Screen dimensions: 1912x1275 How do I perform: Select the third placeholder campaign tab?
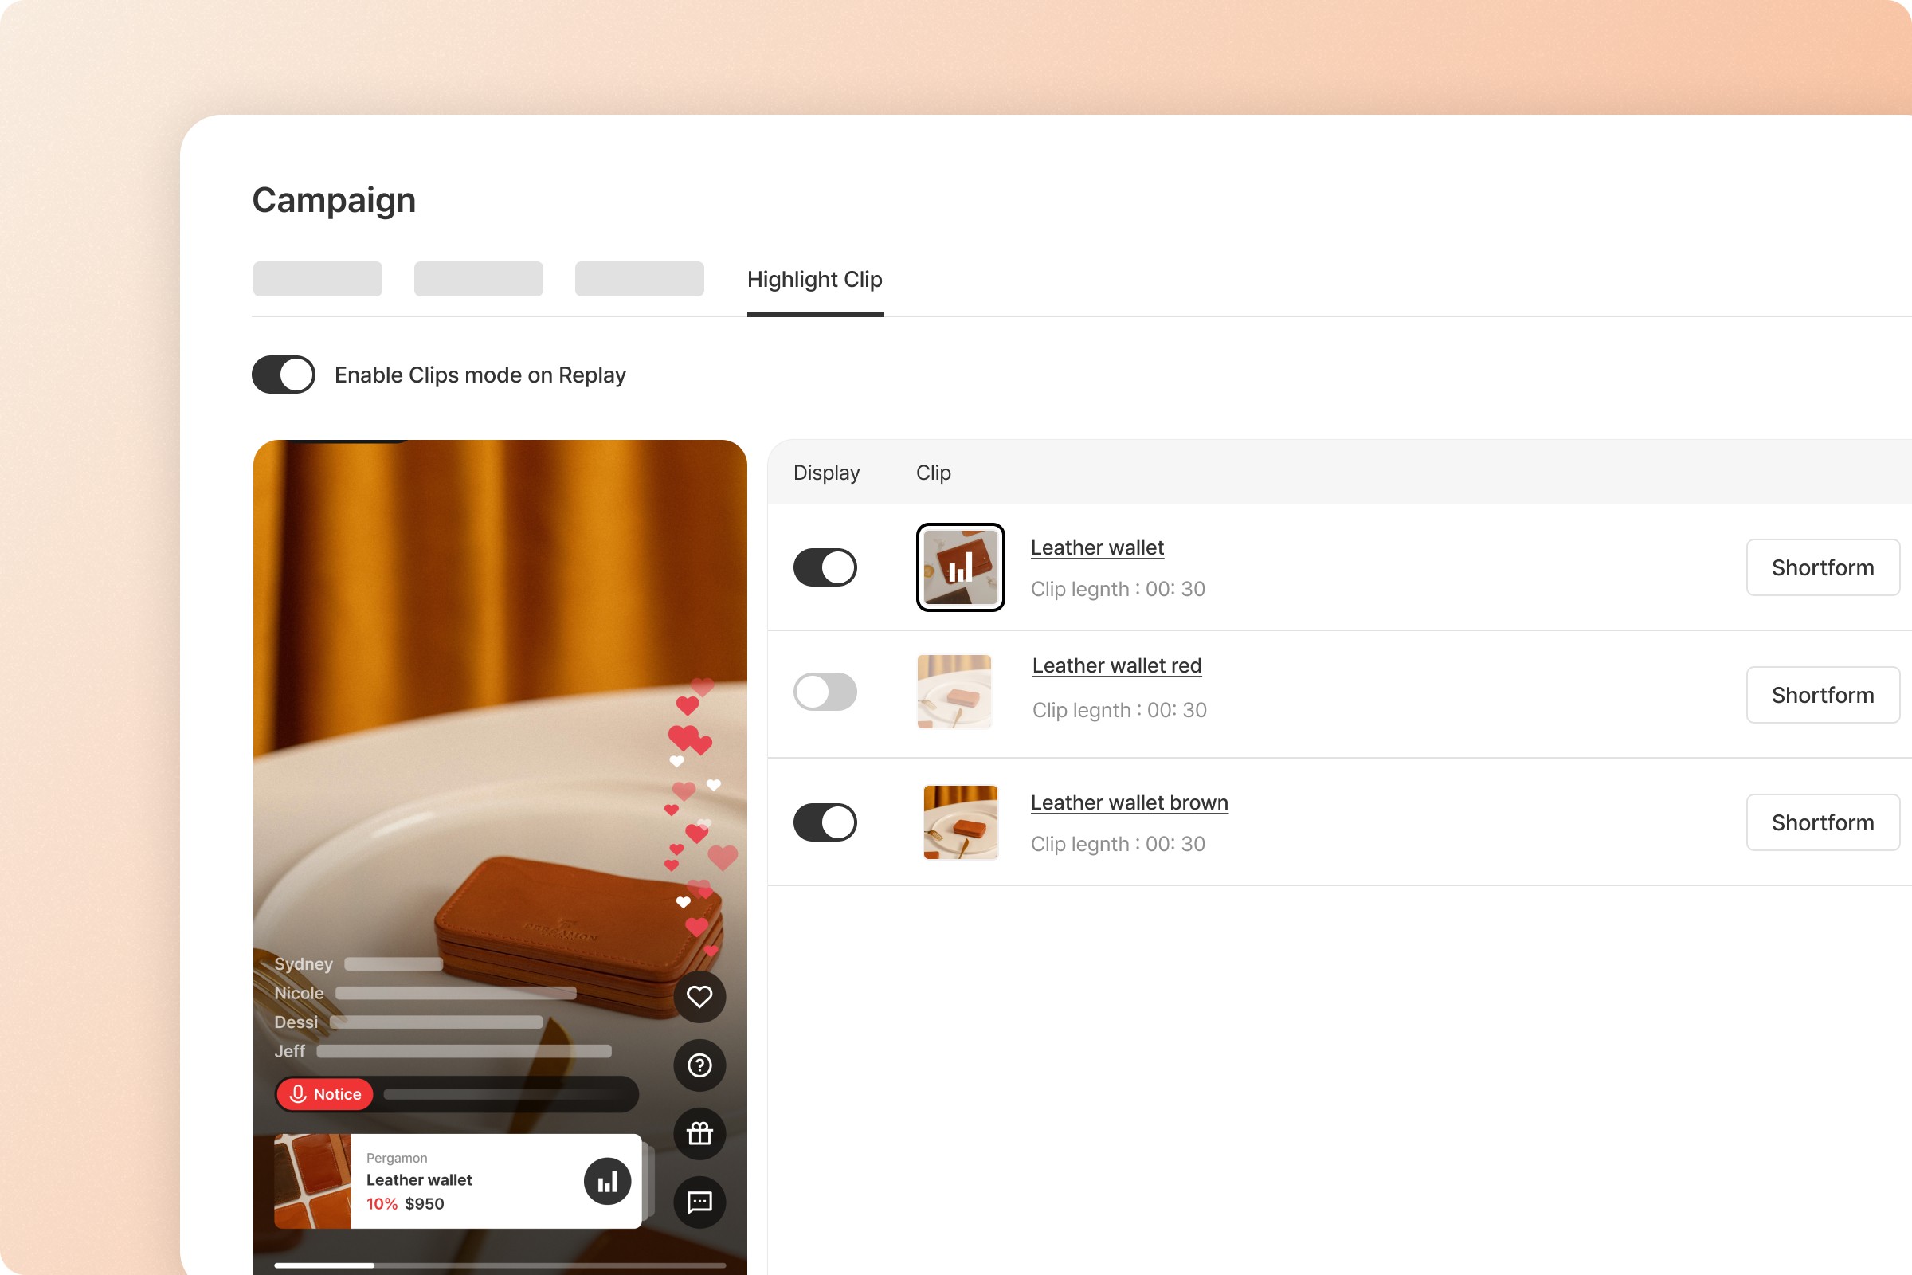click(x=639, y=279)
